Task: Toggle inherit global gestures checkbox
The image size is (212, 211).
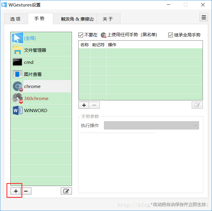Action: (171, 35)
